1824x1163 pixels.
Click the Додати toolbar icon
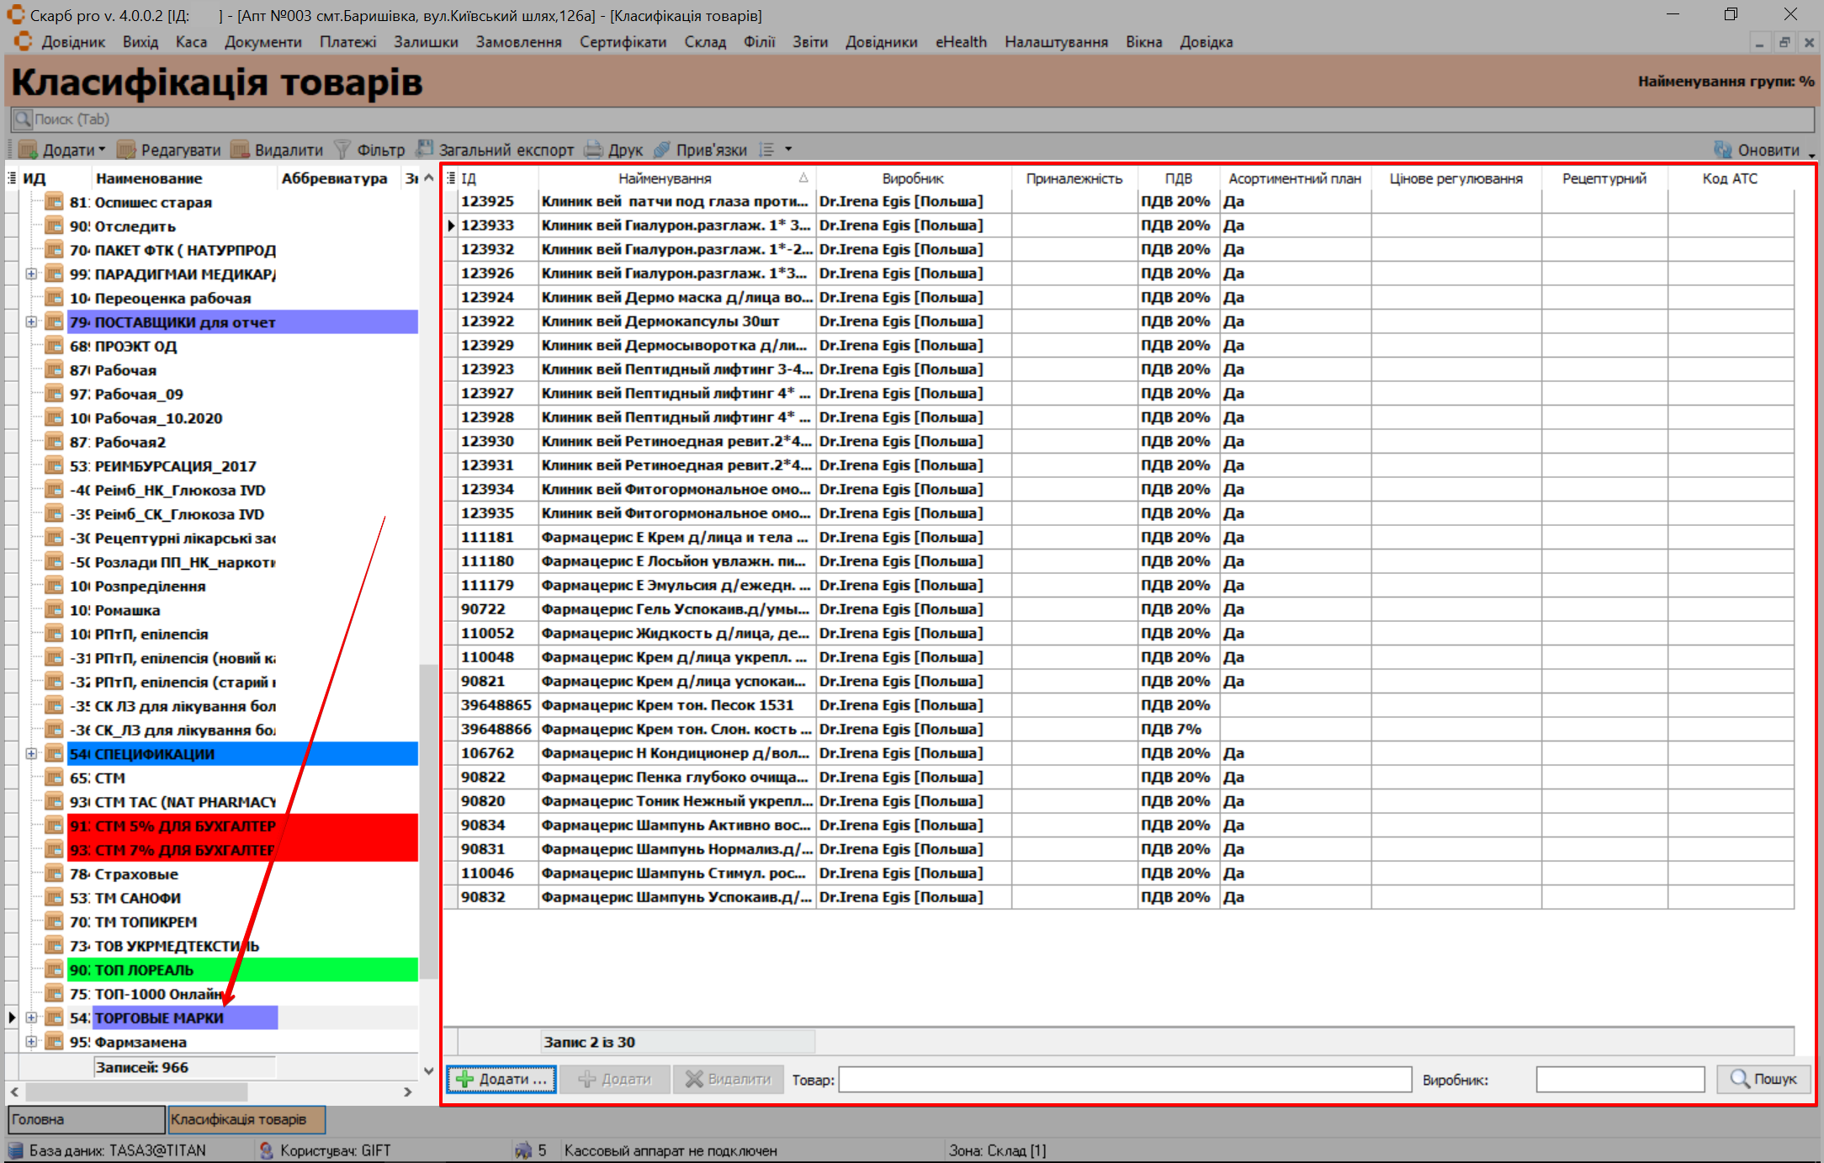tap(29, 150)
